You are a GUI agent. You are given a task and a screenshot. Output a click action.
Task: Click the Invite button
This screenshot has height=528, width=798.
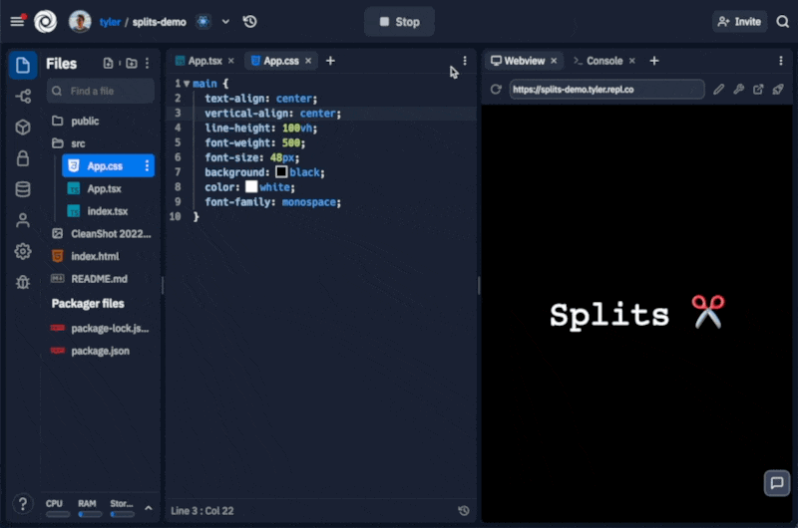[x=738, y=22]
